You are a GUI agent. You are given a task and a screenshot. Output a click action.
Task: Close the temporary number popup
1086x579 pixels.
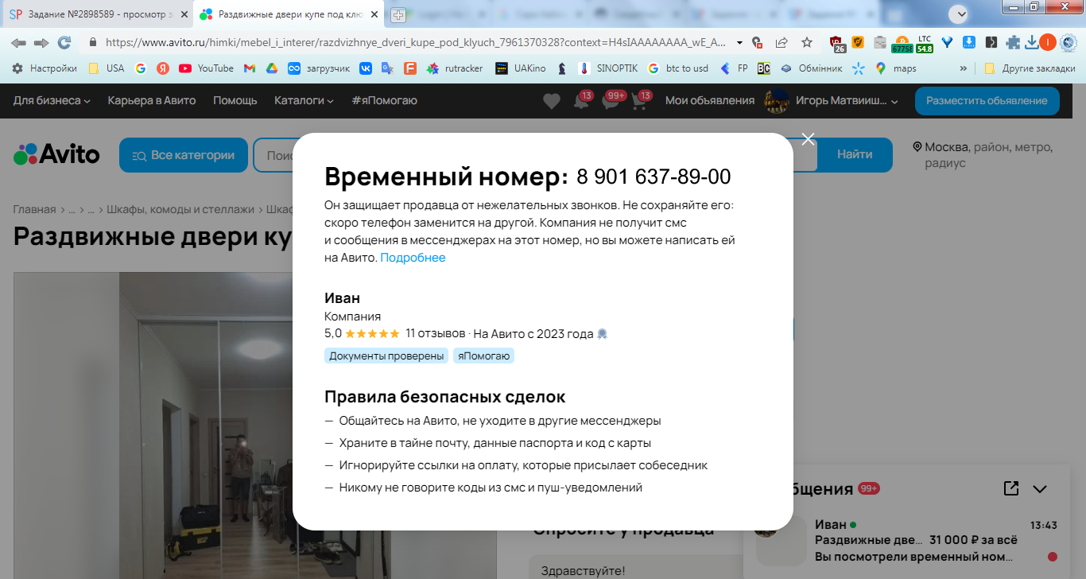pyautogui.click(x=808, y=139)
